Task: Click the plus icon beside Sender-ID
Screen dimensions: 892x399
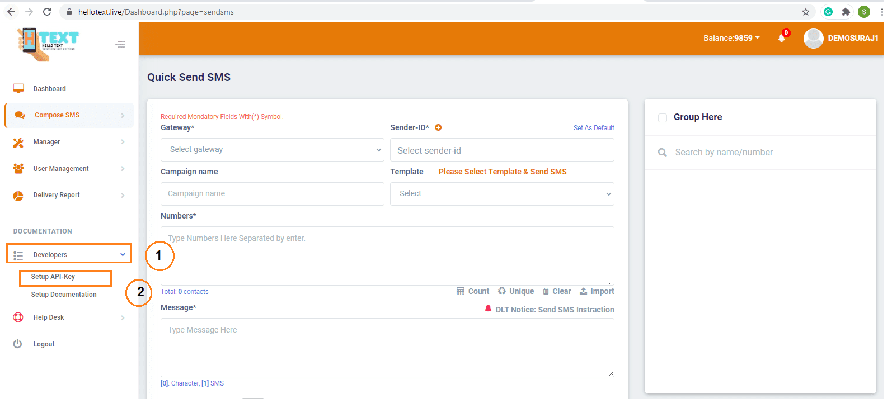Action: pos(438,127)
